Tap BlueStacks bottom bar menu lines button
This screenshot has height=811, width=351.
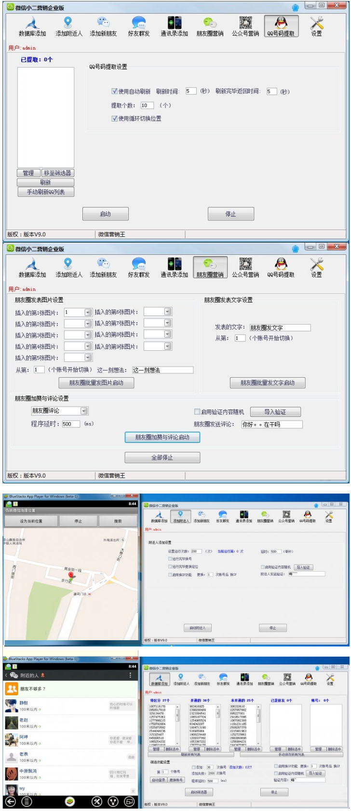tap(27, 801)
